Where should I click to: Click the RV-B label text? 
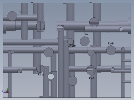coord(111,43)
